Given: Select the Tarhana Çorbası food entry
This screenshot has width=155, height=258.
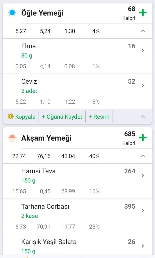Looking at the screenshot, I should [x=45, y=207].
